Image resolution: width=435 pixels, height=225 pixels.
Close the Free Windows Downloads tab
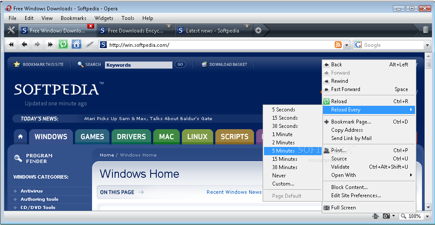(90, 26)
